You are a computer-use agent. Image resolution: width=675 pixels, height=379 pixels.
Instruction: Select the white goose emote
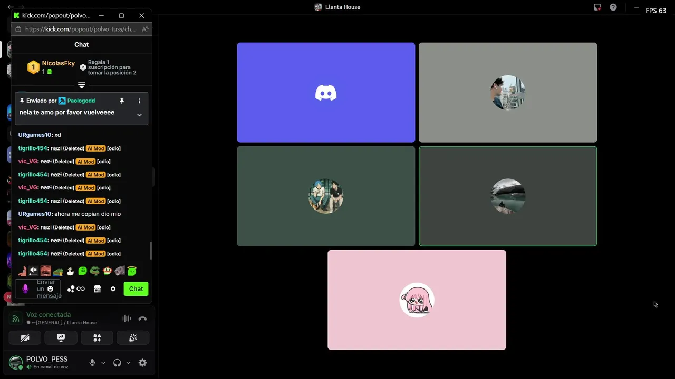pyautogui.click(x=70, y=272)
